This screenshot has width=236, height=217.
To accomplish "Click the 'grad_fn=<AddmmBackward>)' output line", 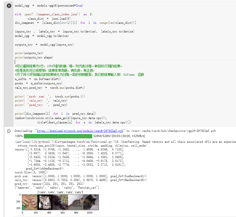I will tap(45, 168).
